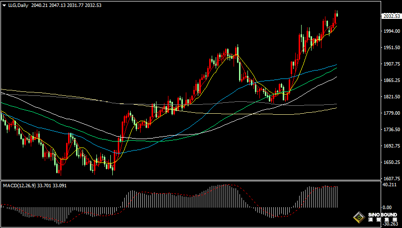
Task: Click the LLG,Daily chart title text
Action: [x=18, y=5]
